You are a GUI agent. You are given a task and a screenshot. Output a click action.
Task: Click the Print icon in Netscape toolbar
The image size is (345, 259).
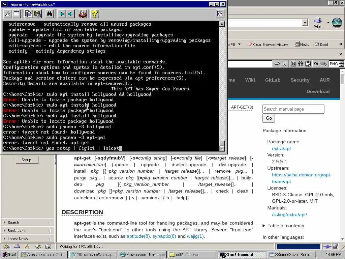pos(317,23)
